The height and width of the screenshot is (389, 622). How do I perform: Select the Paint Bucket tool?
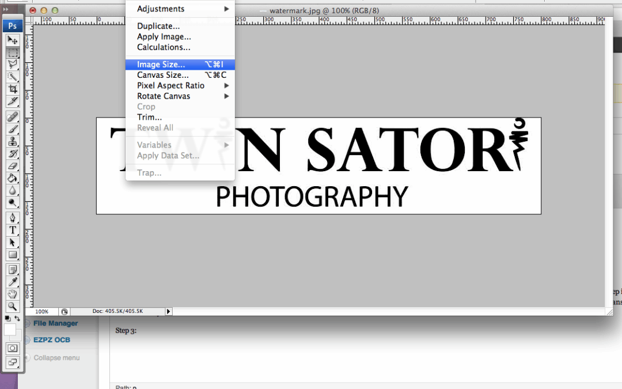pyautogui.click(x=13, y=178)
